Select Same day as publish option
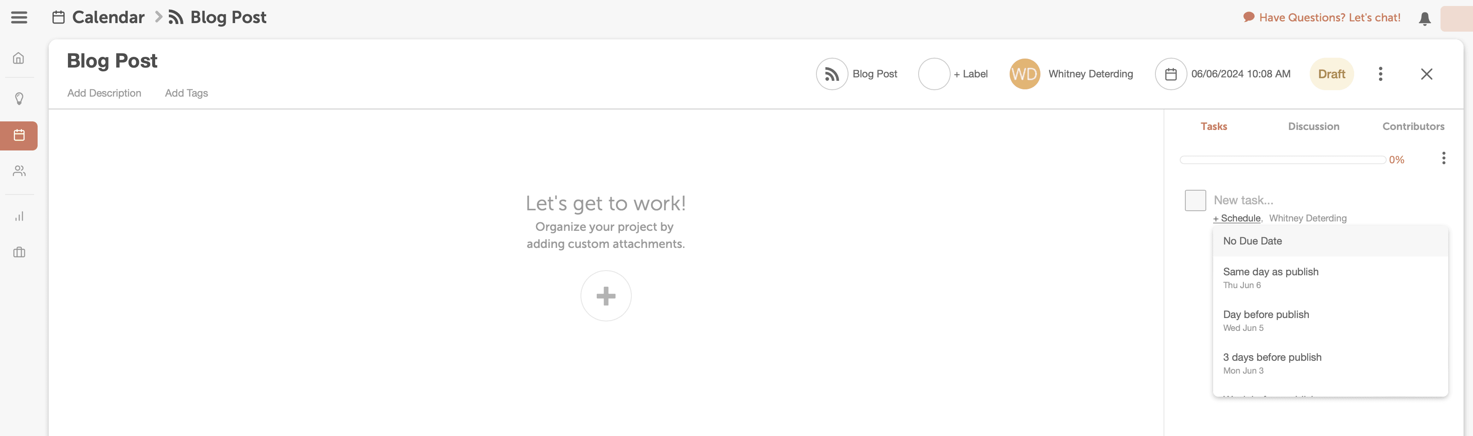 (x=1330, y=277)
